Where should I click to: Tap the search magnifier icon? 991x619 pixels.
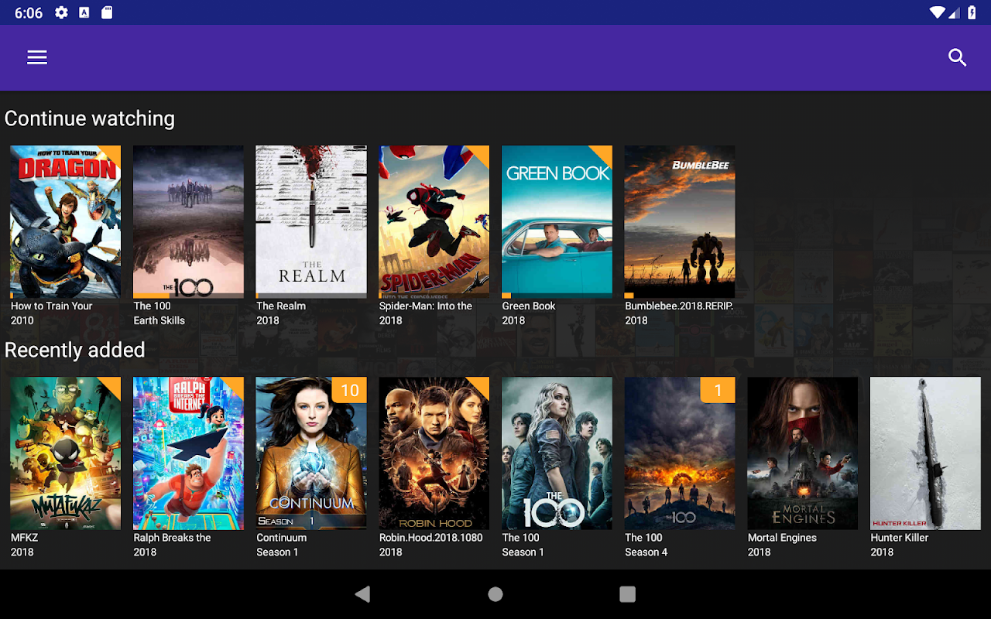coord(958,58)
